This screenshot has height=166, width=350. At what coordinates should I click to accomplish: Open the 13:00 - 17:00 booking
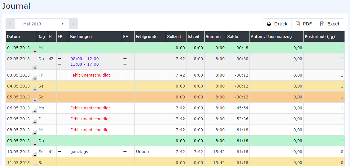coord(84,64)
